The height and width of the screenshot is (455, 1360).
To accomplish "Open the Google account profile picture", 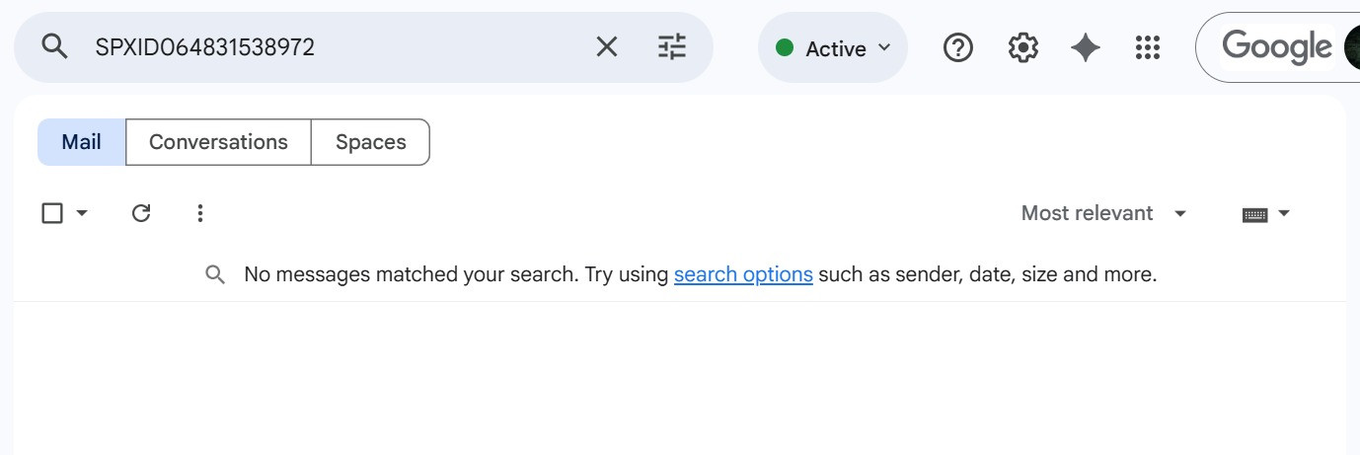I will point(1352,47).
